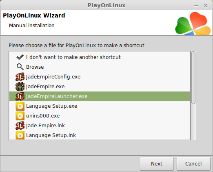Click the magnifying glass Browse icon
Screen dimensions: 213x172
tap(20, 67)
